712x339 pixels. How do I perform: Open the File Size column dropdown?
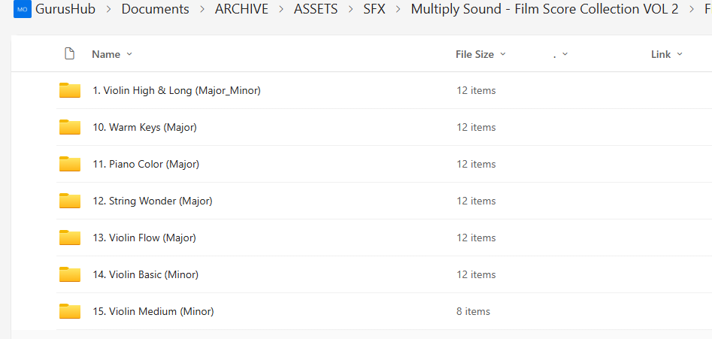[503, 54]
